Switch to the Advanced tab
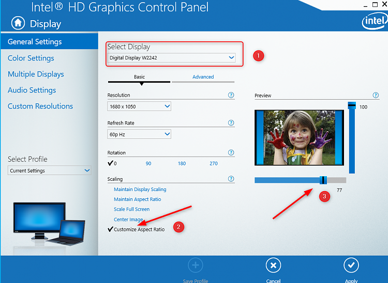The image size is (388, 283). click(203, 77)
